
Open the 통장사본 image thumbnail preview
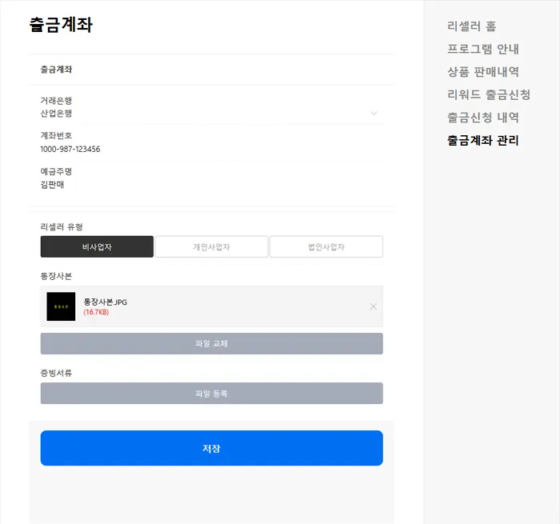click(61, 306)
